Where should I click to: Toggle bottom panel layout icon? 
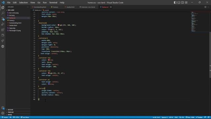tap(179, 2)
